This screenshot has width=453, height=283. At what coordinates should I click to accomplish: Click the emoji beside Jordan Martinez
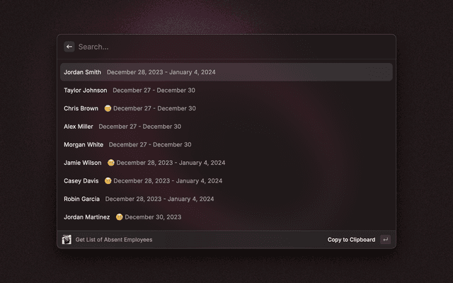120,217
